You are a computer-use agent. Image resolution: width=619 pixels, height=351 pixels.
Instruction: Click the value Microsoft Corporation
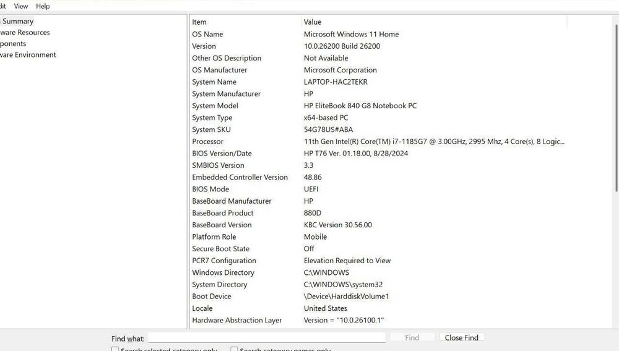pos(340,70)
